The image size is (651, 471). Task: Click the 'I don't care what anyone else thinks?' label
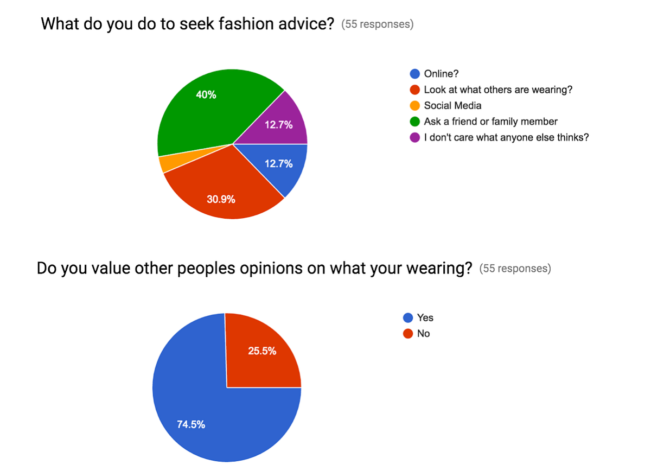(507, 137)
